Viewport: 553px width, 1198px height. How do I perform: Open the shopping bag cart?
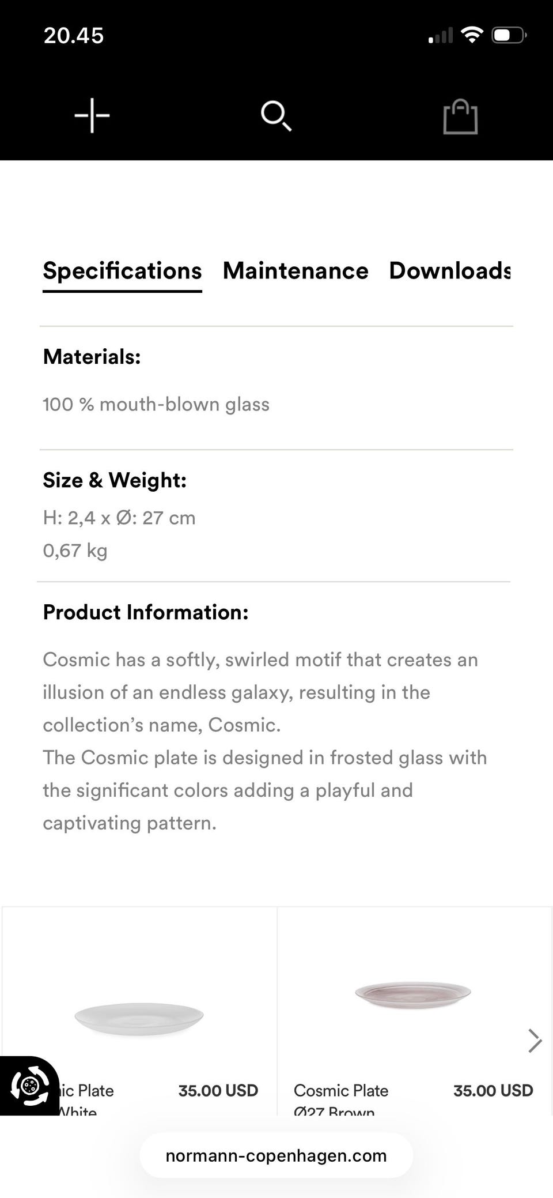point(460,117)
